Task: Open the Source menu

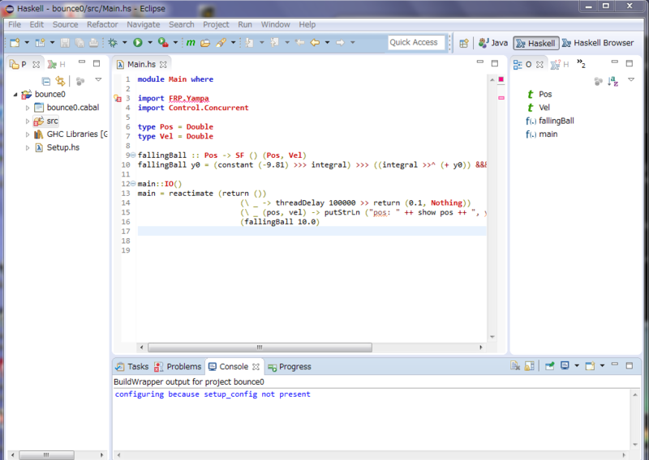Action: click(x=65, y=24)
